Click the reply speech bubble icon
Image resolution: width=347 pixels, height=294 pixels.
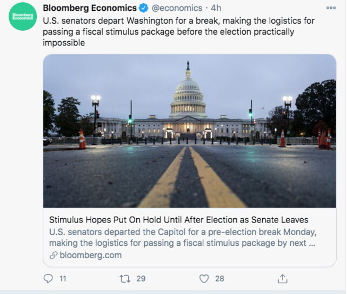(x=48, y=279)
